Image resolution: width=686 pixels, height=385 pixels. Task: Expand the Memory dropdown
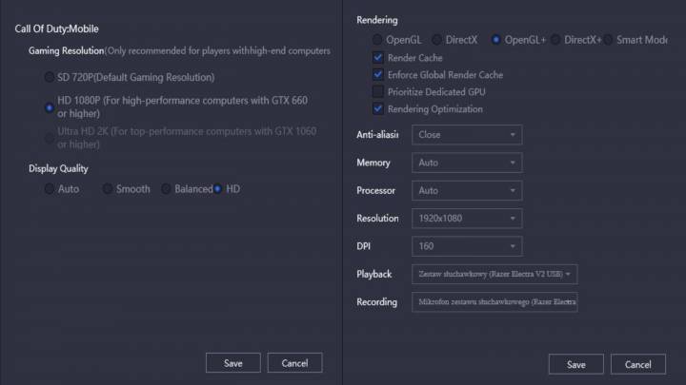pyautogui.click(x=467, y=163)
